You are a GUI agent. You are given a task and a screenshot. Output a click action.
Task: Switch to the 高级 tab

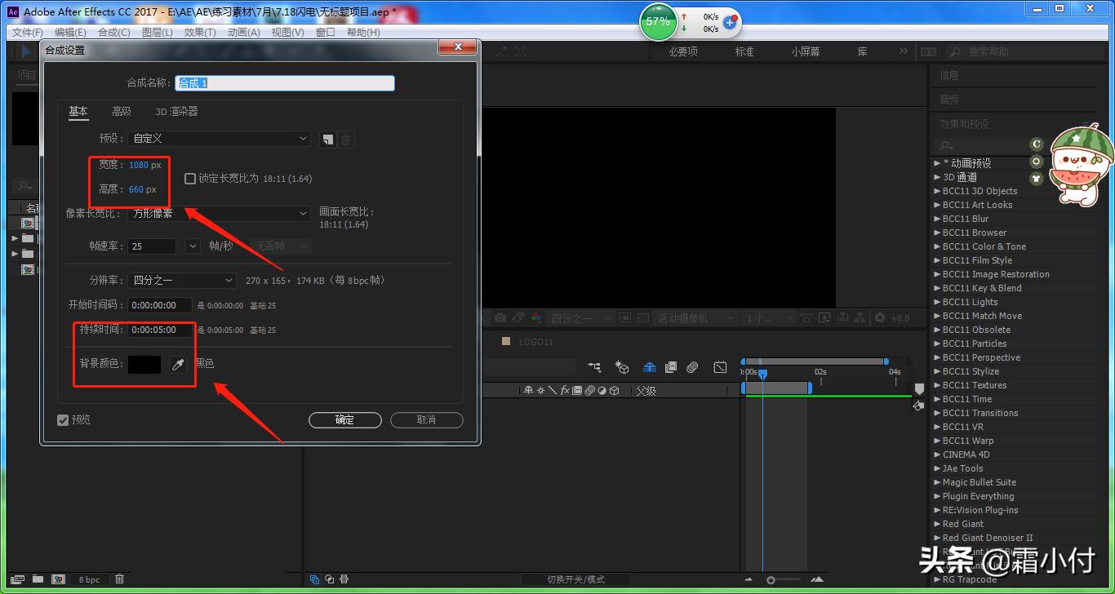click(x=121, y=112)
